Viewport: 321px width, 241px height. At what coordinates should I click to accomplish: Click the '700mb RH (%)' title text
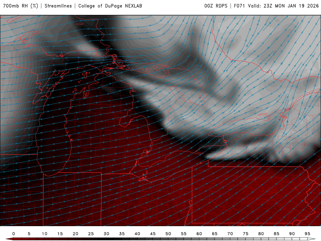coord(21,6)
